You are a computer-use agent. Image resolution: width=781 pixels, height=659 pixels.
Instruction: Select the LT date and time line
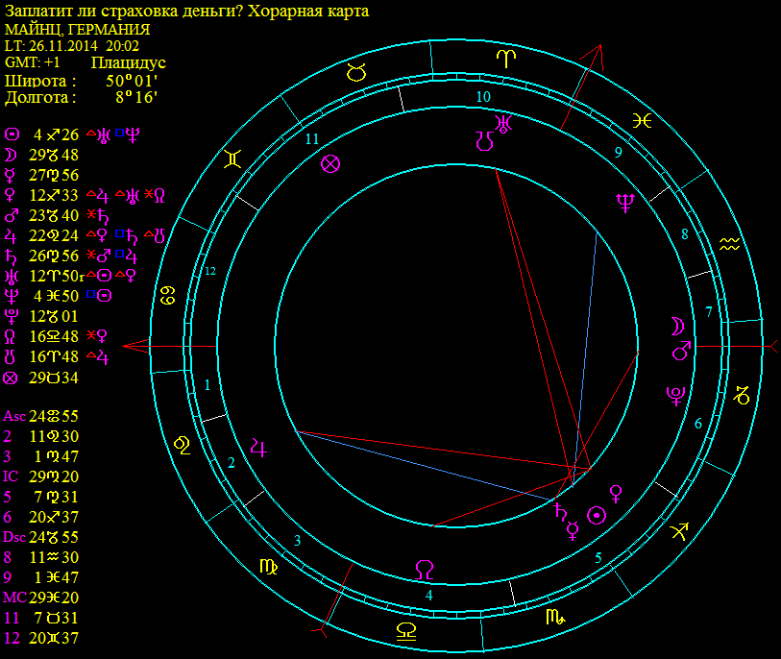click(x=72, y=45)
